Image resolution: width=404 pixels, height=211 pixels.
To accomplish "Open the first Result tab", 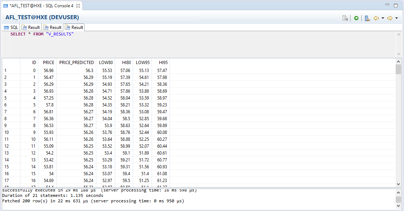I will tap(31, 28).
